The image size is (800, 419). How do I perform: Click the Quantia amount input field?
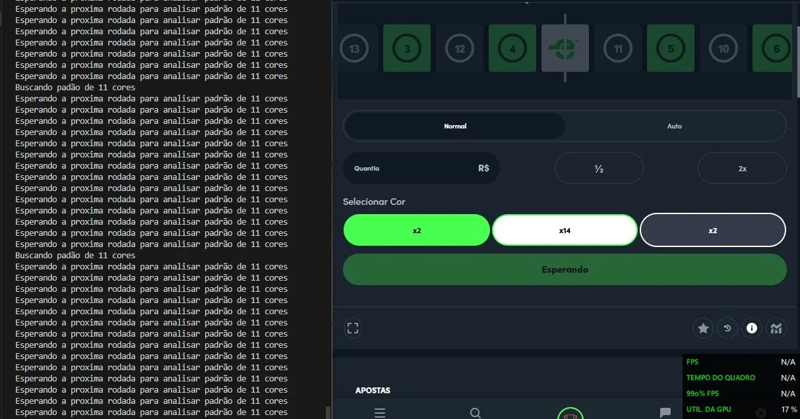pyautogui.click(x=421, y=168)
